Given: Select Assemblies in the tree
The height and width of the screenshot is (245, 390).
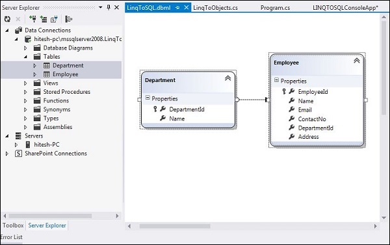Looking at the screenshot, I should [58, 127].
